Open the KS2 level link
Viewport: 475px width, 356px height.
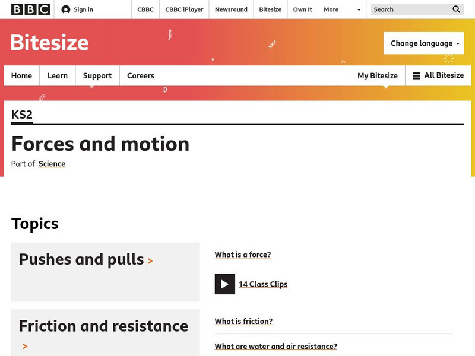22,115
